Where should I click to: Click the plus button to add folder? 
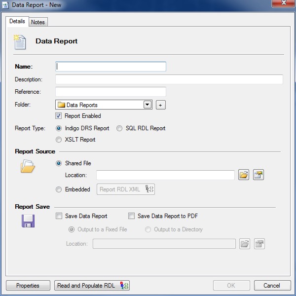click(x=160, y=105)
